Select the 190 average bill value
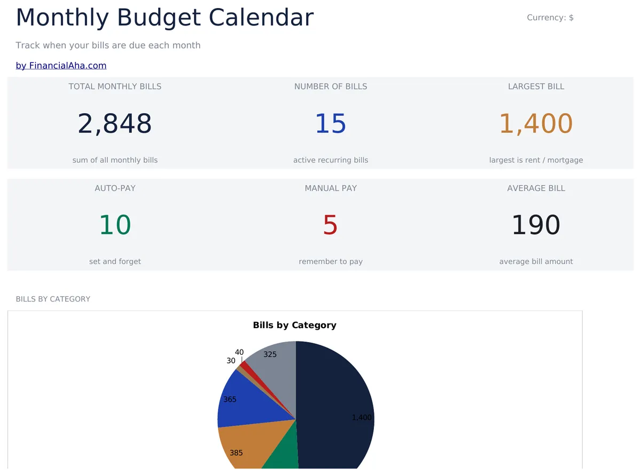Image resolution: width=641 pixels, height=476 pixels. click(x=536, y=225)
